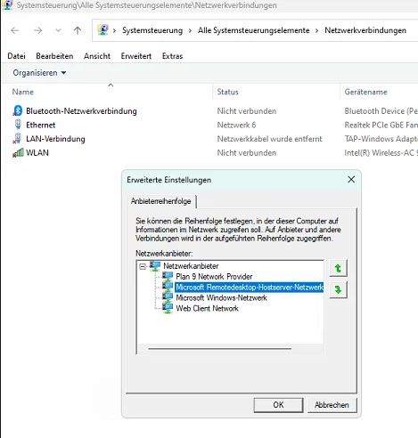Confirm the dialog with OK
418x438 pixels.
point(278,405)
